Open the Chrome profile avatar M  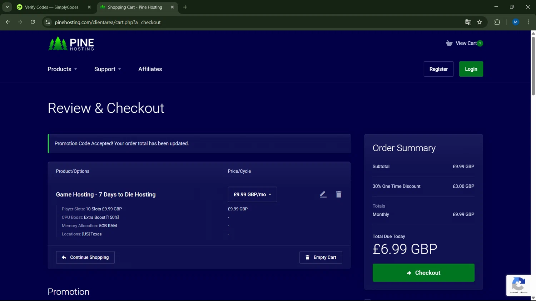516,22
